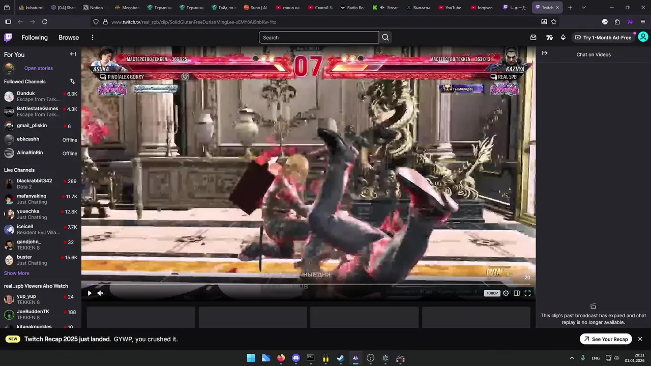Open new browser tab
Image resolution: width=651 pixels, height=366 pixels.
570,8
